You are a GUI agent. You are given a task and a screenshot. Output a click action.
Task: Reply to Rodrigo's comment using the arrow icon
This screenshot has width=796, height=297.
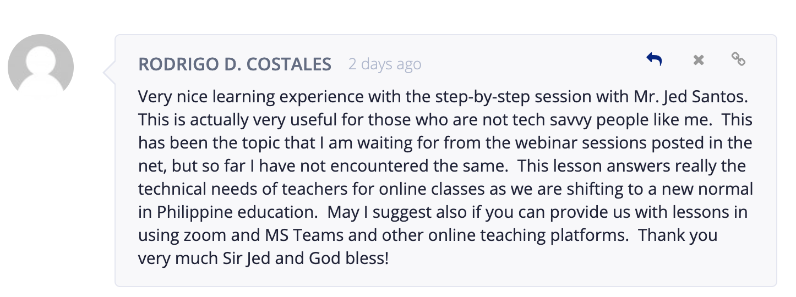click(x=654, y=59)
